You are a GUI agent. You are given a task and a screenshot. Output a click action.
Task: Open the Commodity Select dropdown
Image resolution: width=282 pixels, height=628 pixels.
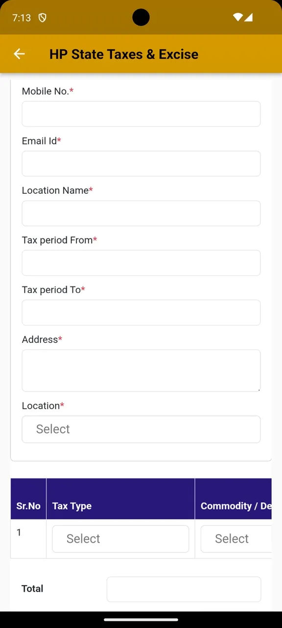(236, 539)
